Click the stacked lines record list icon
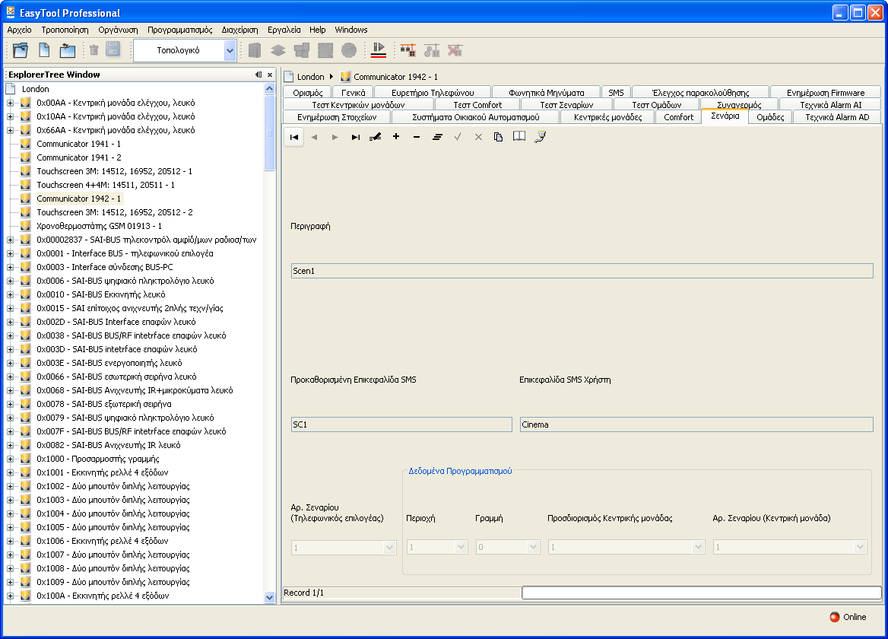 point(437,137)
